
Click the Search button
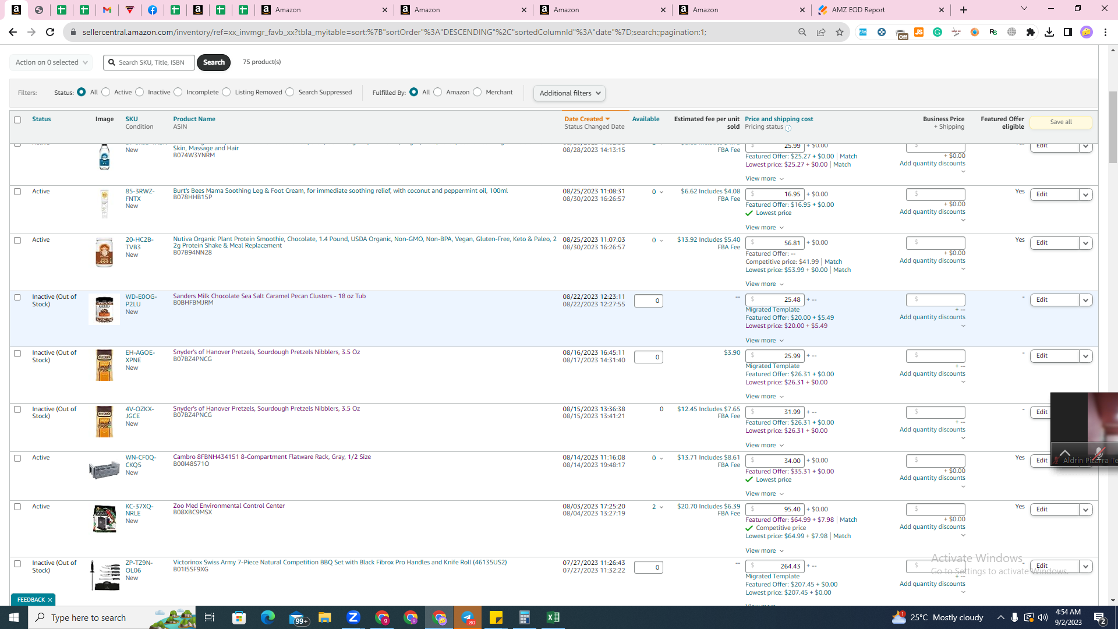[214, 62]
